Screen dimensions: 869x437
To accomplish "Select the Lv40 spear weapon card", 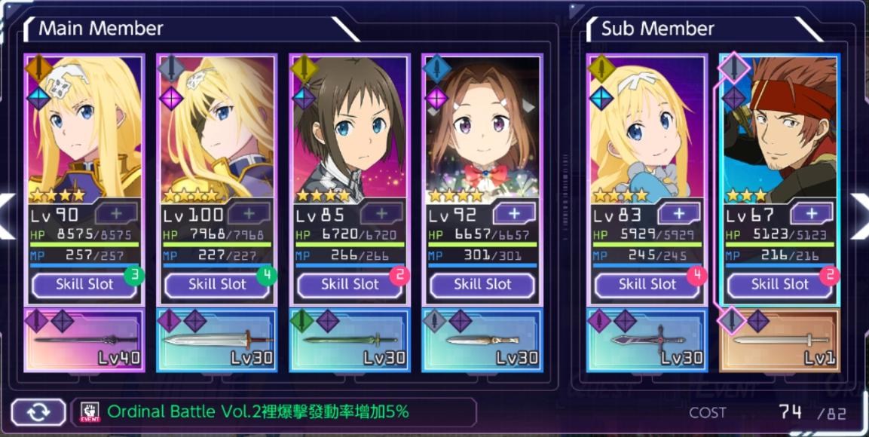I will point(84,340).
